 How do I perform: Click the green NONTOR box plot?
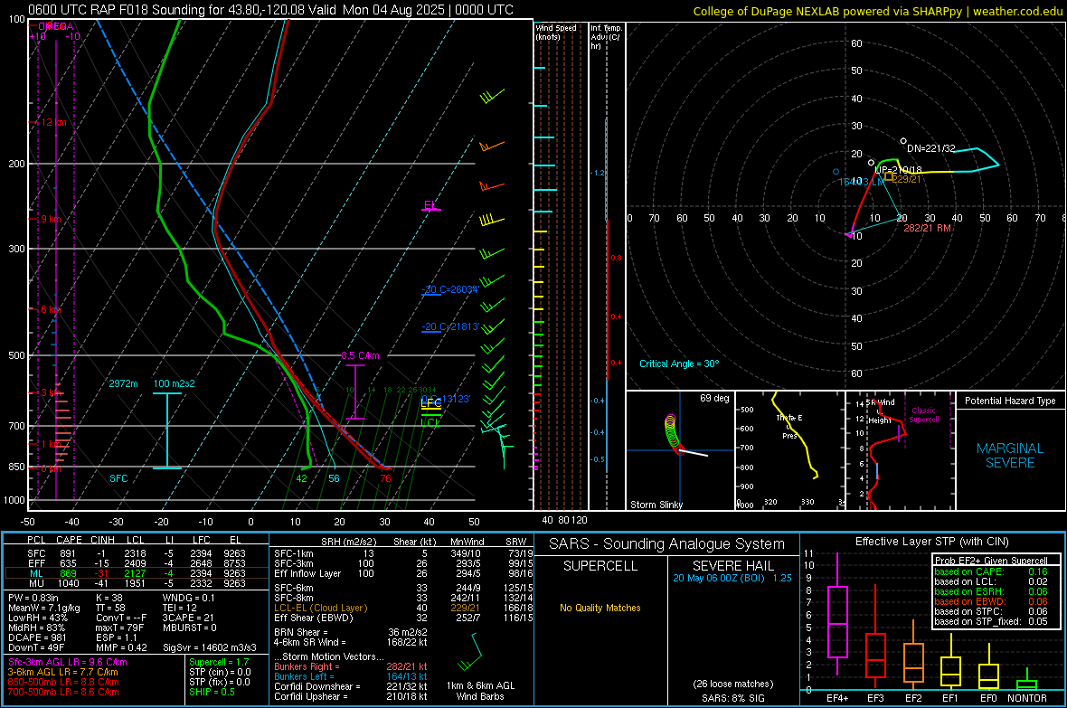coord(1027,681)
